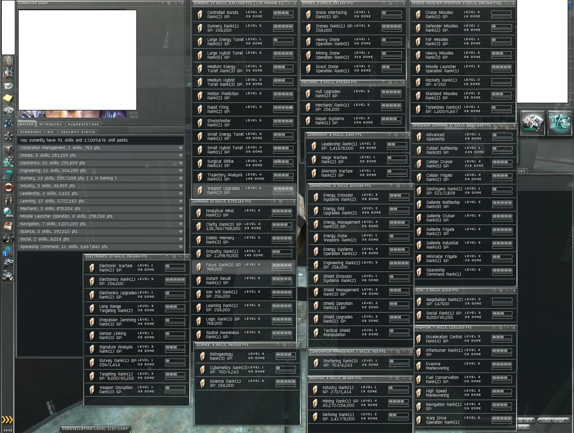Click skill book icon beside Controlled Bursts
The image size is (574, 433).
tap(200, 15)
